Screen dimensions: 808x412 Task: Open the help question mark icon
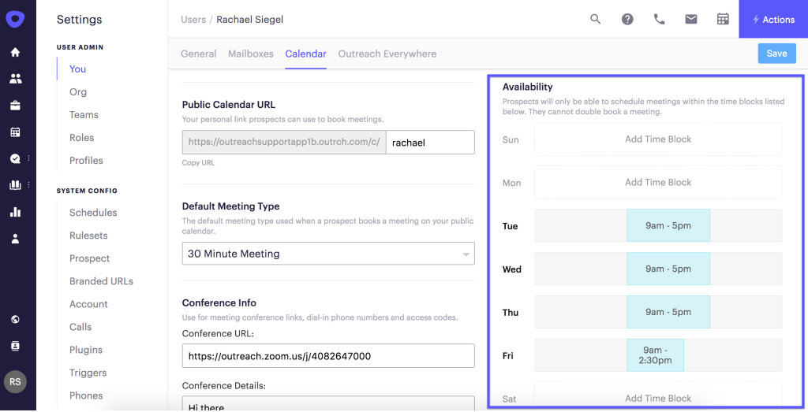[x=627, y=20]
